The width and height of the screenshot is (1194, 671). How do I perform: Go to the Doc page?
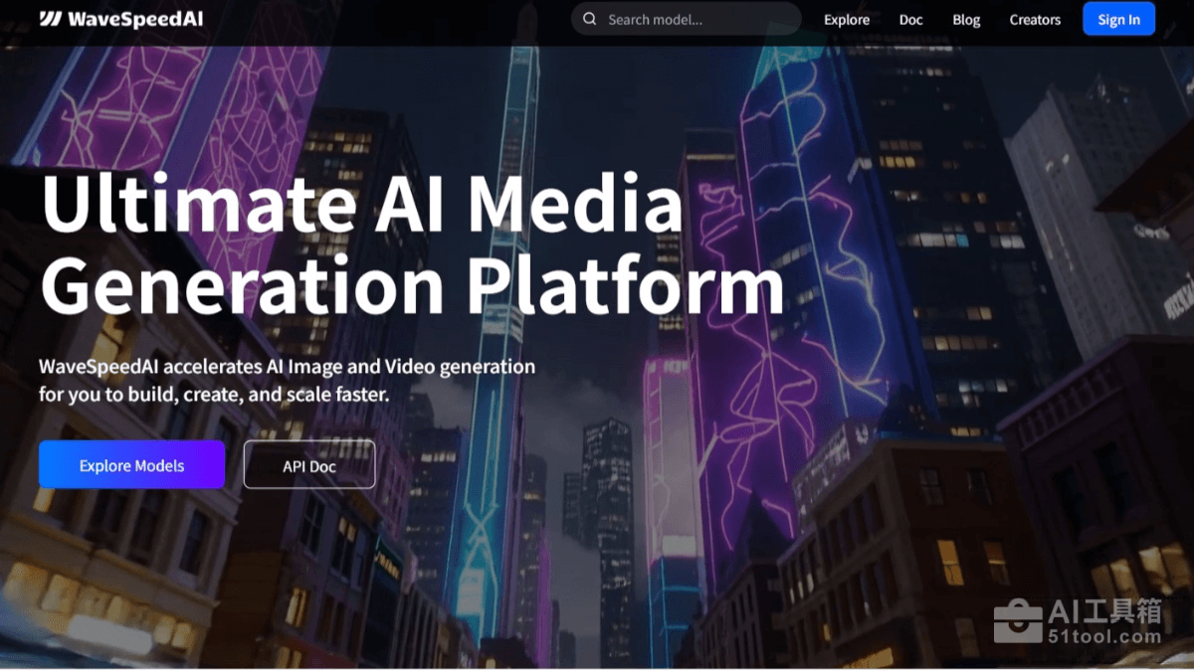click(910, 20)
